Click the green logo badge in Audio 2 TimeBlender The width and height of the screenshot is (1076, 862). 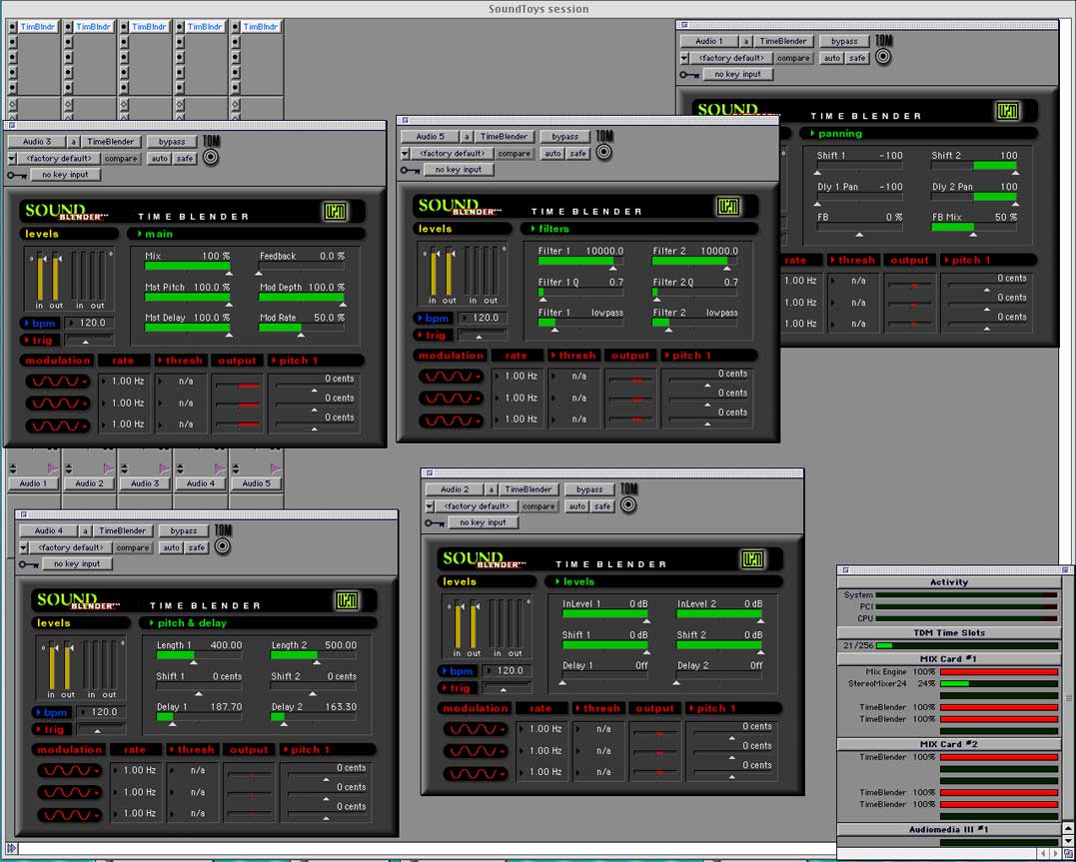tap(751, 559)
